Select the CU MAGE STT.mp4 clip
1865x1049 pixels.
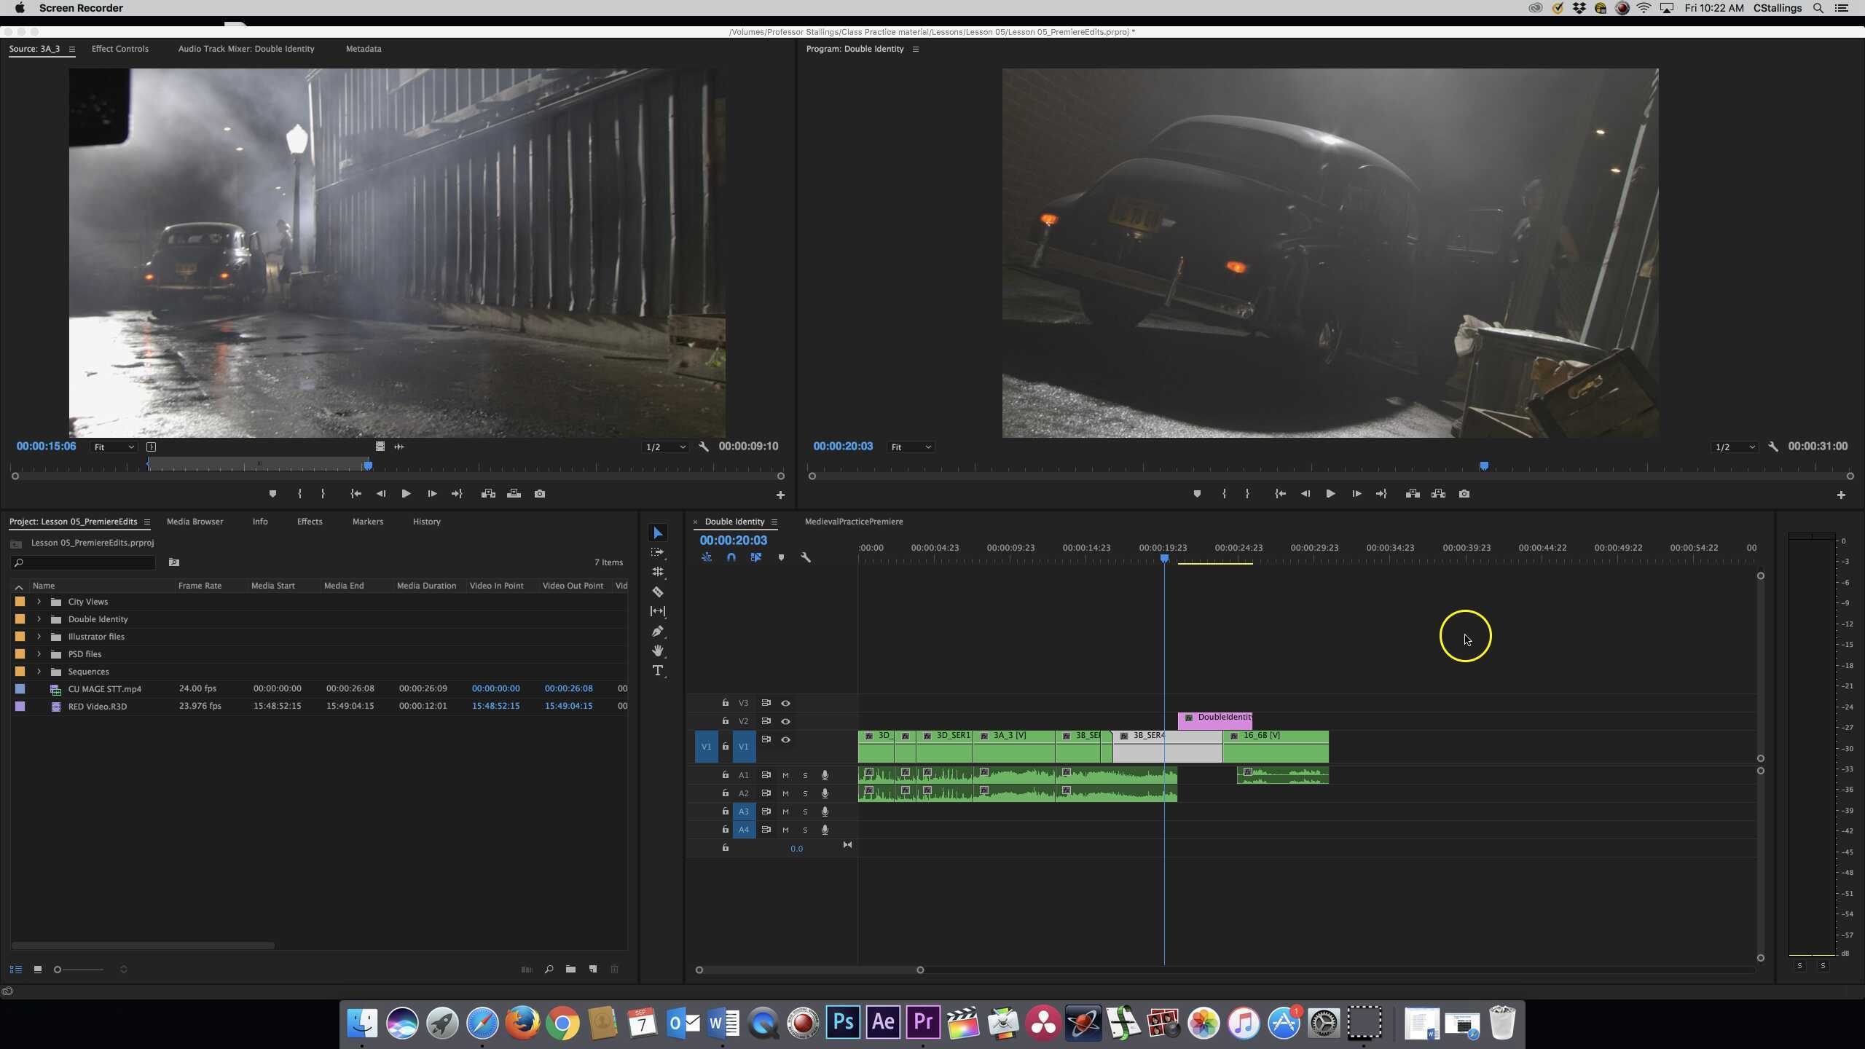click(x=104, y=688)
